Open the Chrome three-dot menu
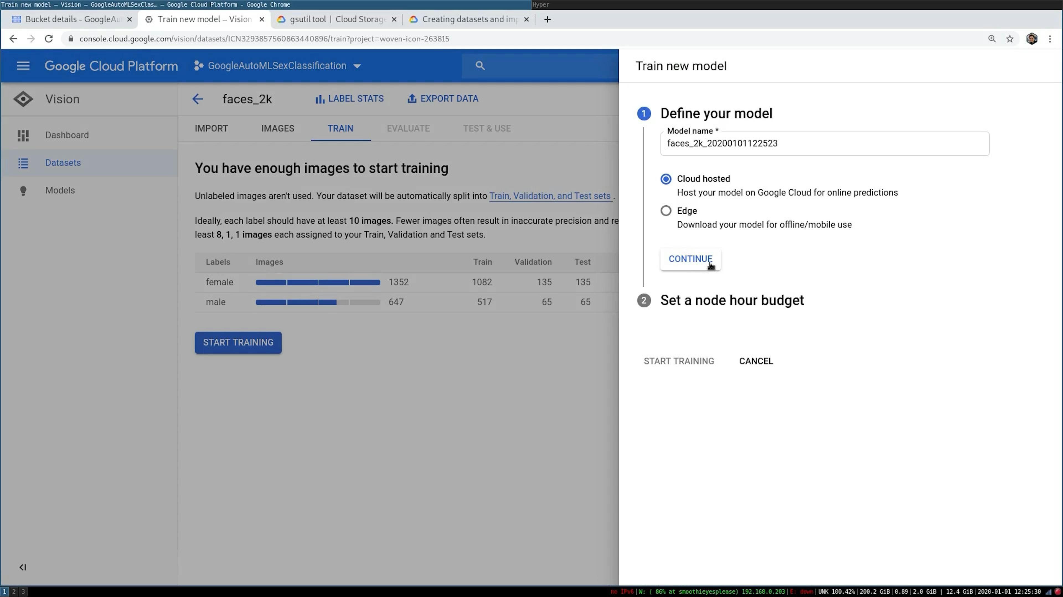The width and height of the screenshot is (1063, 597). (1050, 39)
